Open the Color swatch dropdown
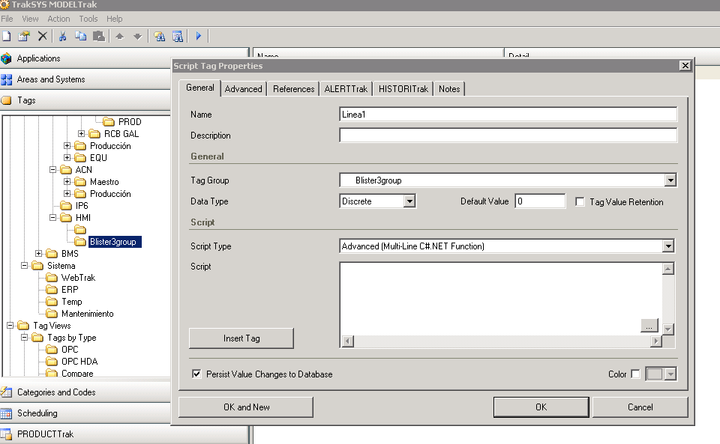 click(x=670, y=374)
